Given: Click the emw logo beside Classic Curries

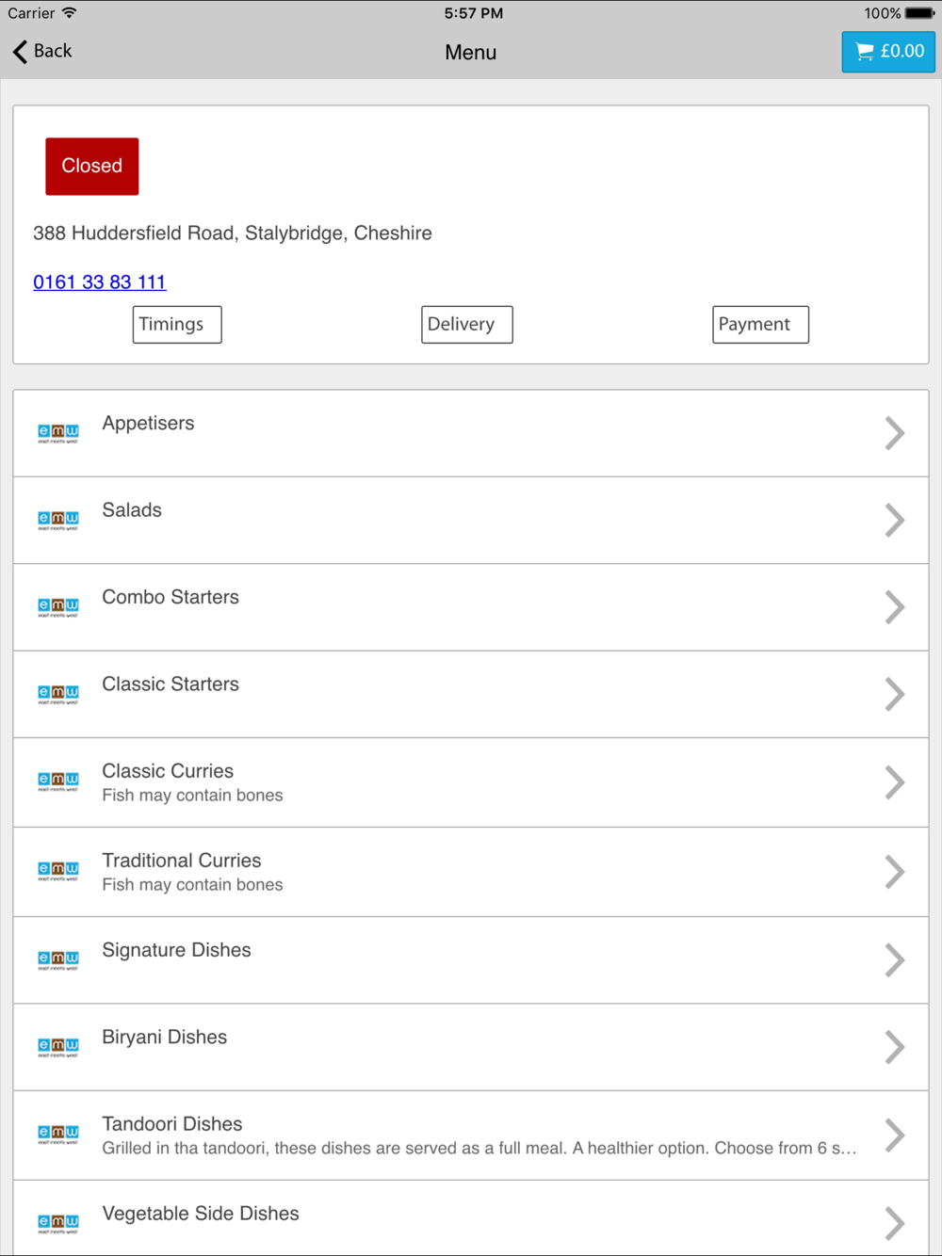Looking at the screenshot, I should coord(58,782).
